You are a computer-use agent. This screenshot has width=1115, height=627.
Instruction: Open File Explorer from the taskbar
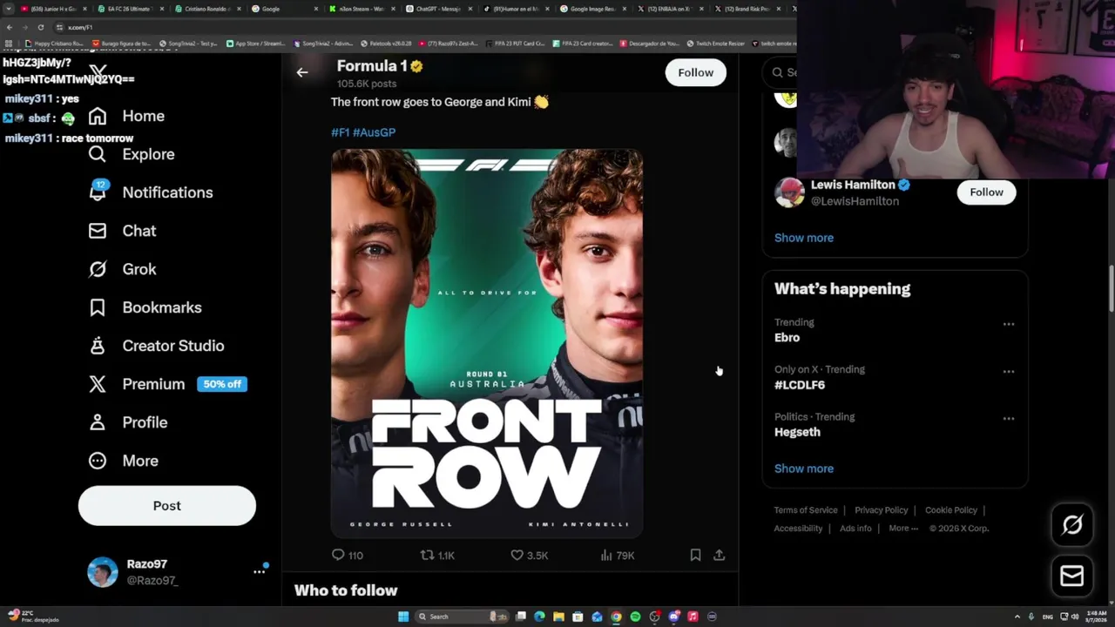click(558, 617)
